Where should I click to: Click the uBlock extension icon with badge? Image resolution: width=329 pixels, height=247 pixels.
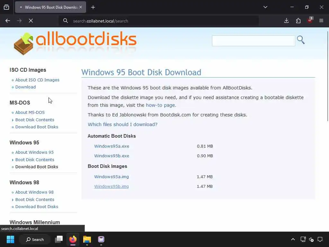tap(310, 20)
